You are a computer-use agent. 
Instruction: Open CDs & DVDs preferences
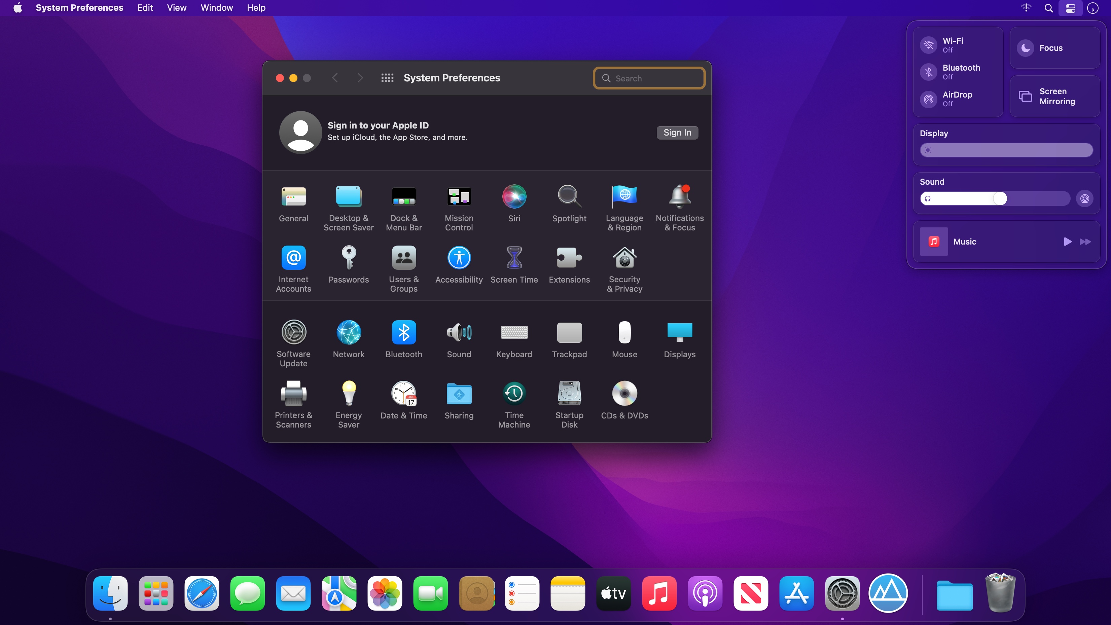(624, 401)
